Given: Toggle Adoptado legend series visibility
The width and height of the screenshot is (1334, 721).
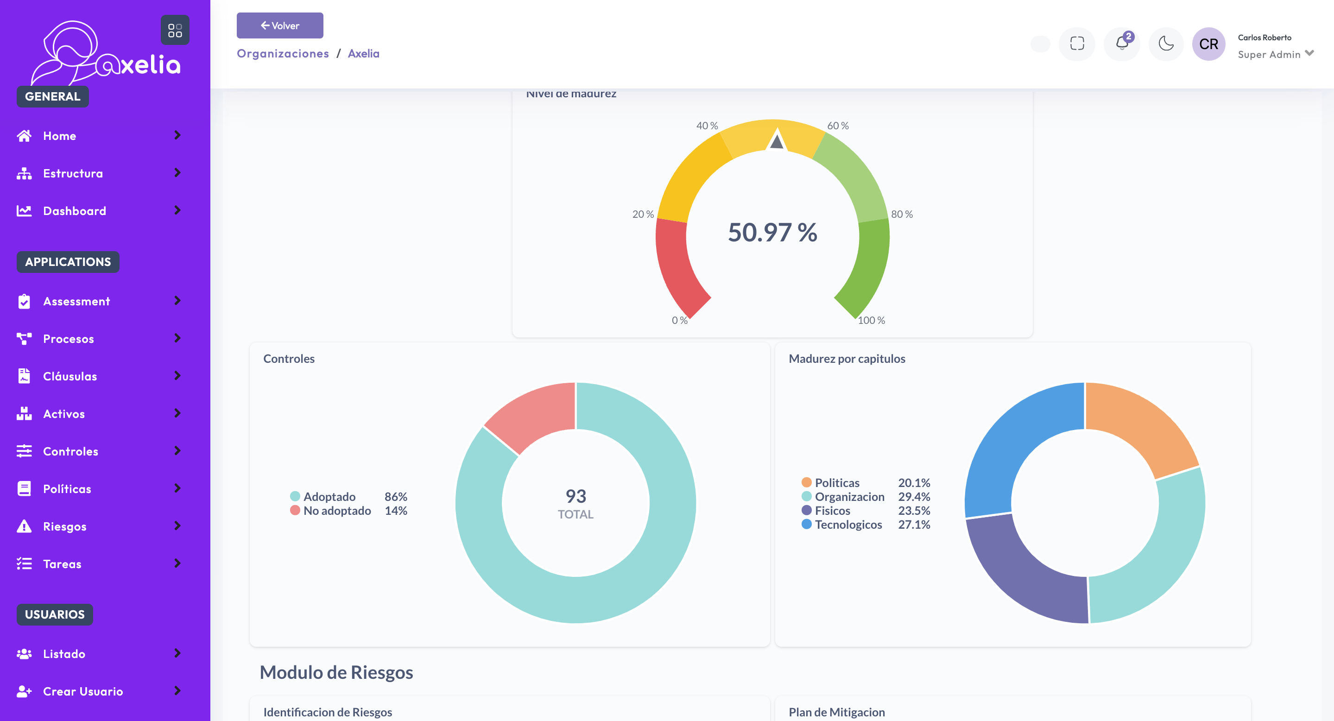Looking at the screenshot, I should pyautogui.click(x=329, y=496).
